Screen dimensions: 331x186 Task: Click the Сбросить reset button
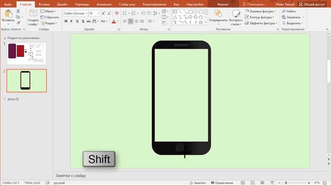50,17
